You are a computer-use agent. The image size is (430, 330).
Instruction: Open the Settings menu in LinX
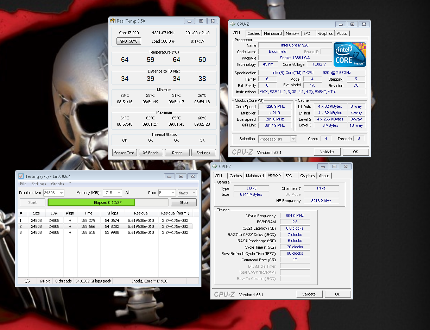pyautogui.click(x=39, y=184)
